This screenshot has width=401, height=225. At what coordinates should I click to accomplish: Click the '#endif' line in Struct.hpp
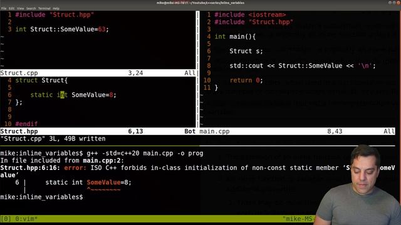click(x=26, y=124)
